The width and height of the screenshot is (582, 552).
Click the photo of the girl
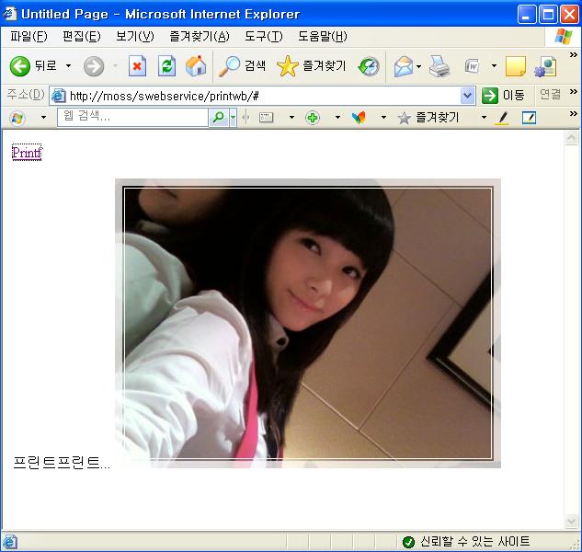(x=308, y=323)
